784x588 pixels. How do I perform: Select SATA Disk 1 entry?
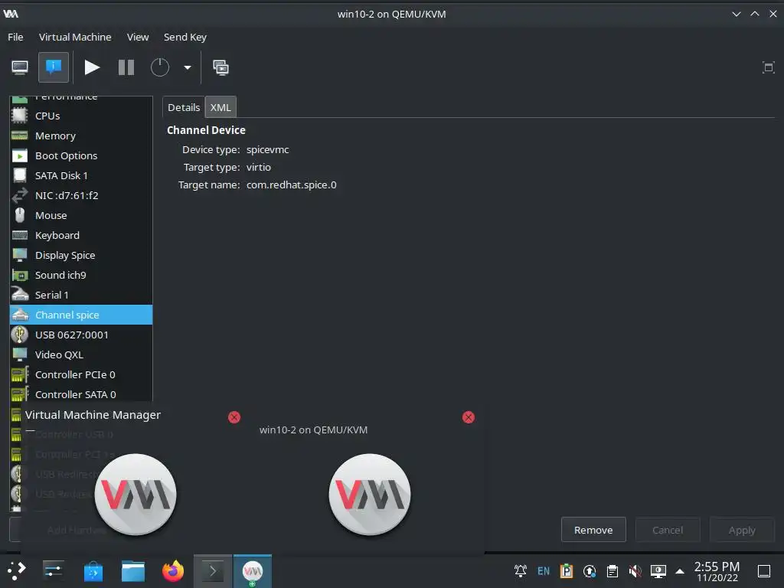(x=81, y=175)
